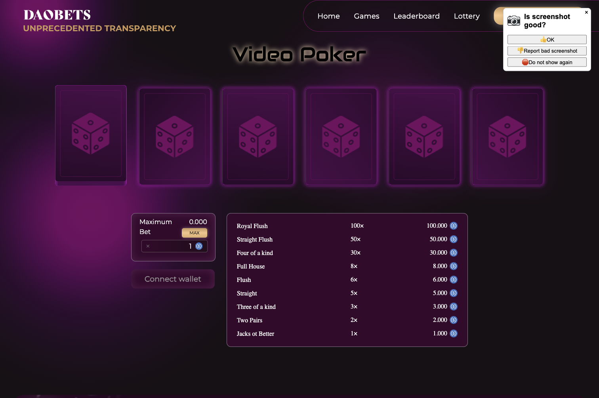Open the Leaderboard page
599x398 pixels.
pos(416,16)
